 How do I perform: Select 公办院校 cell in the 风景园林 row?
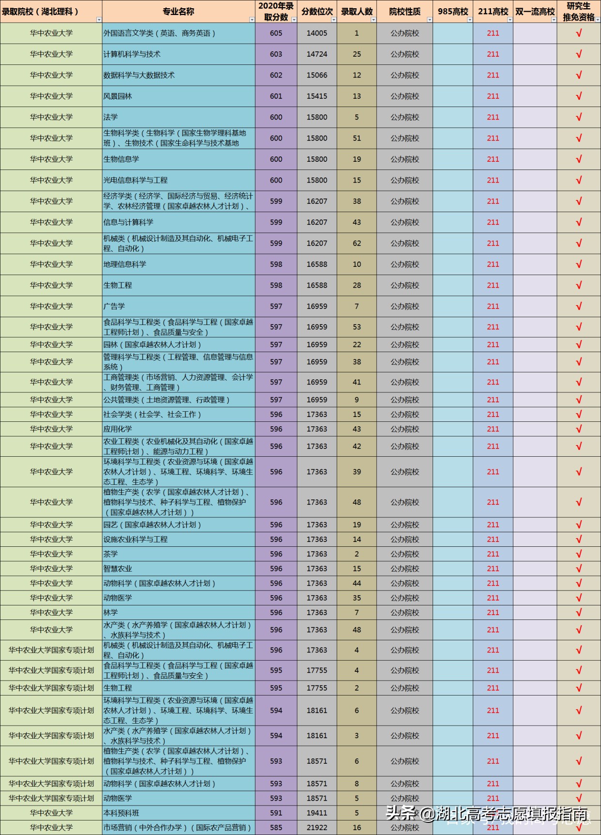tap(405, 96)
